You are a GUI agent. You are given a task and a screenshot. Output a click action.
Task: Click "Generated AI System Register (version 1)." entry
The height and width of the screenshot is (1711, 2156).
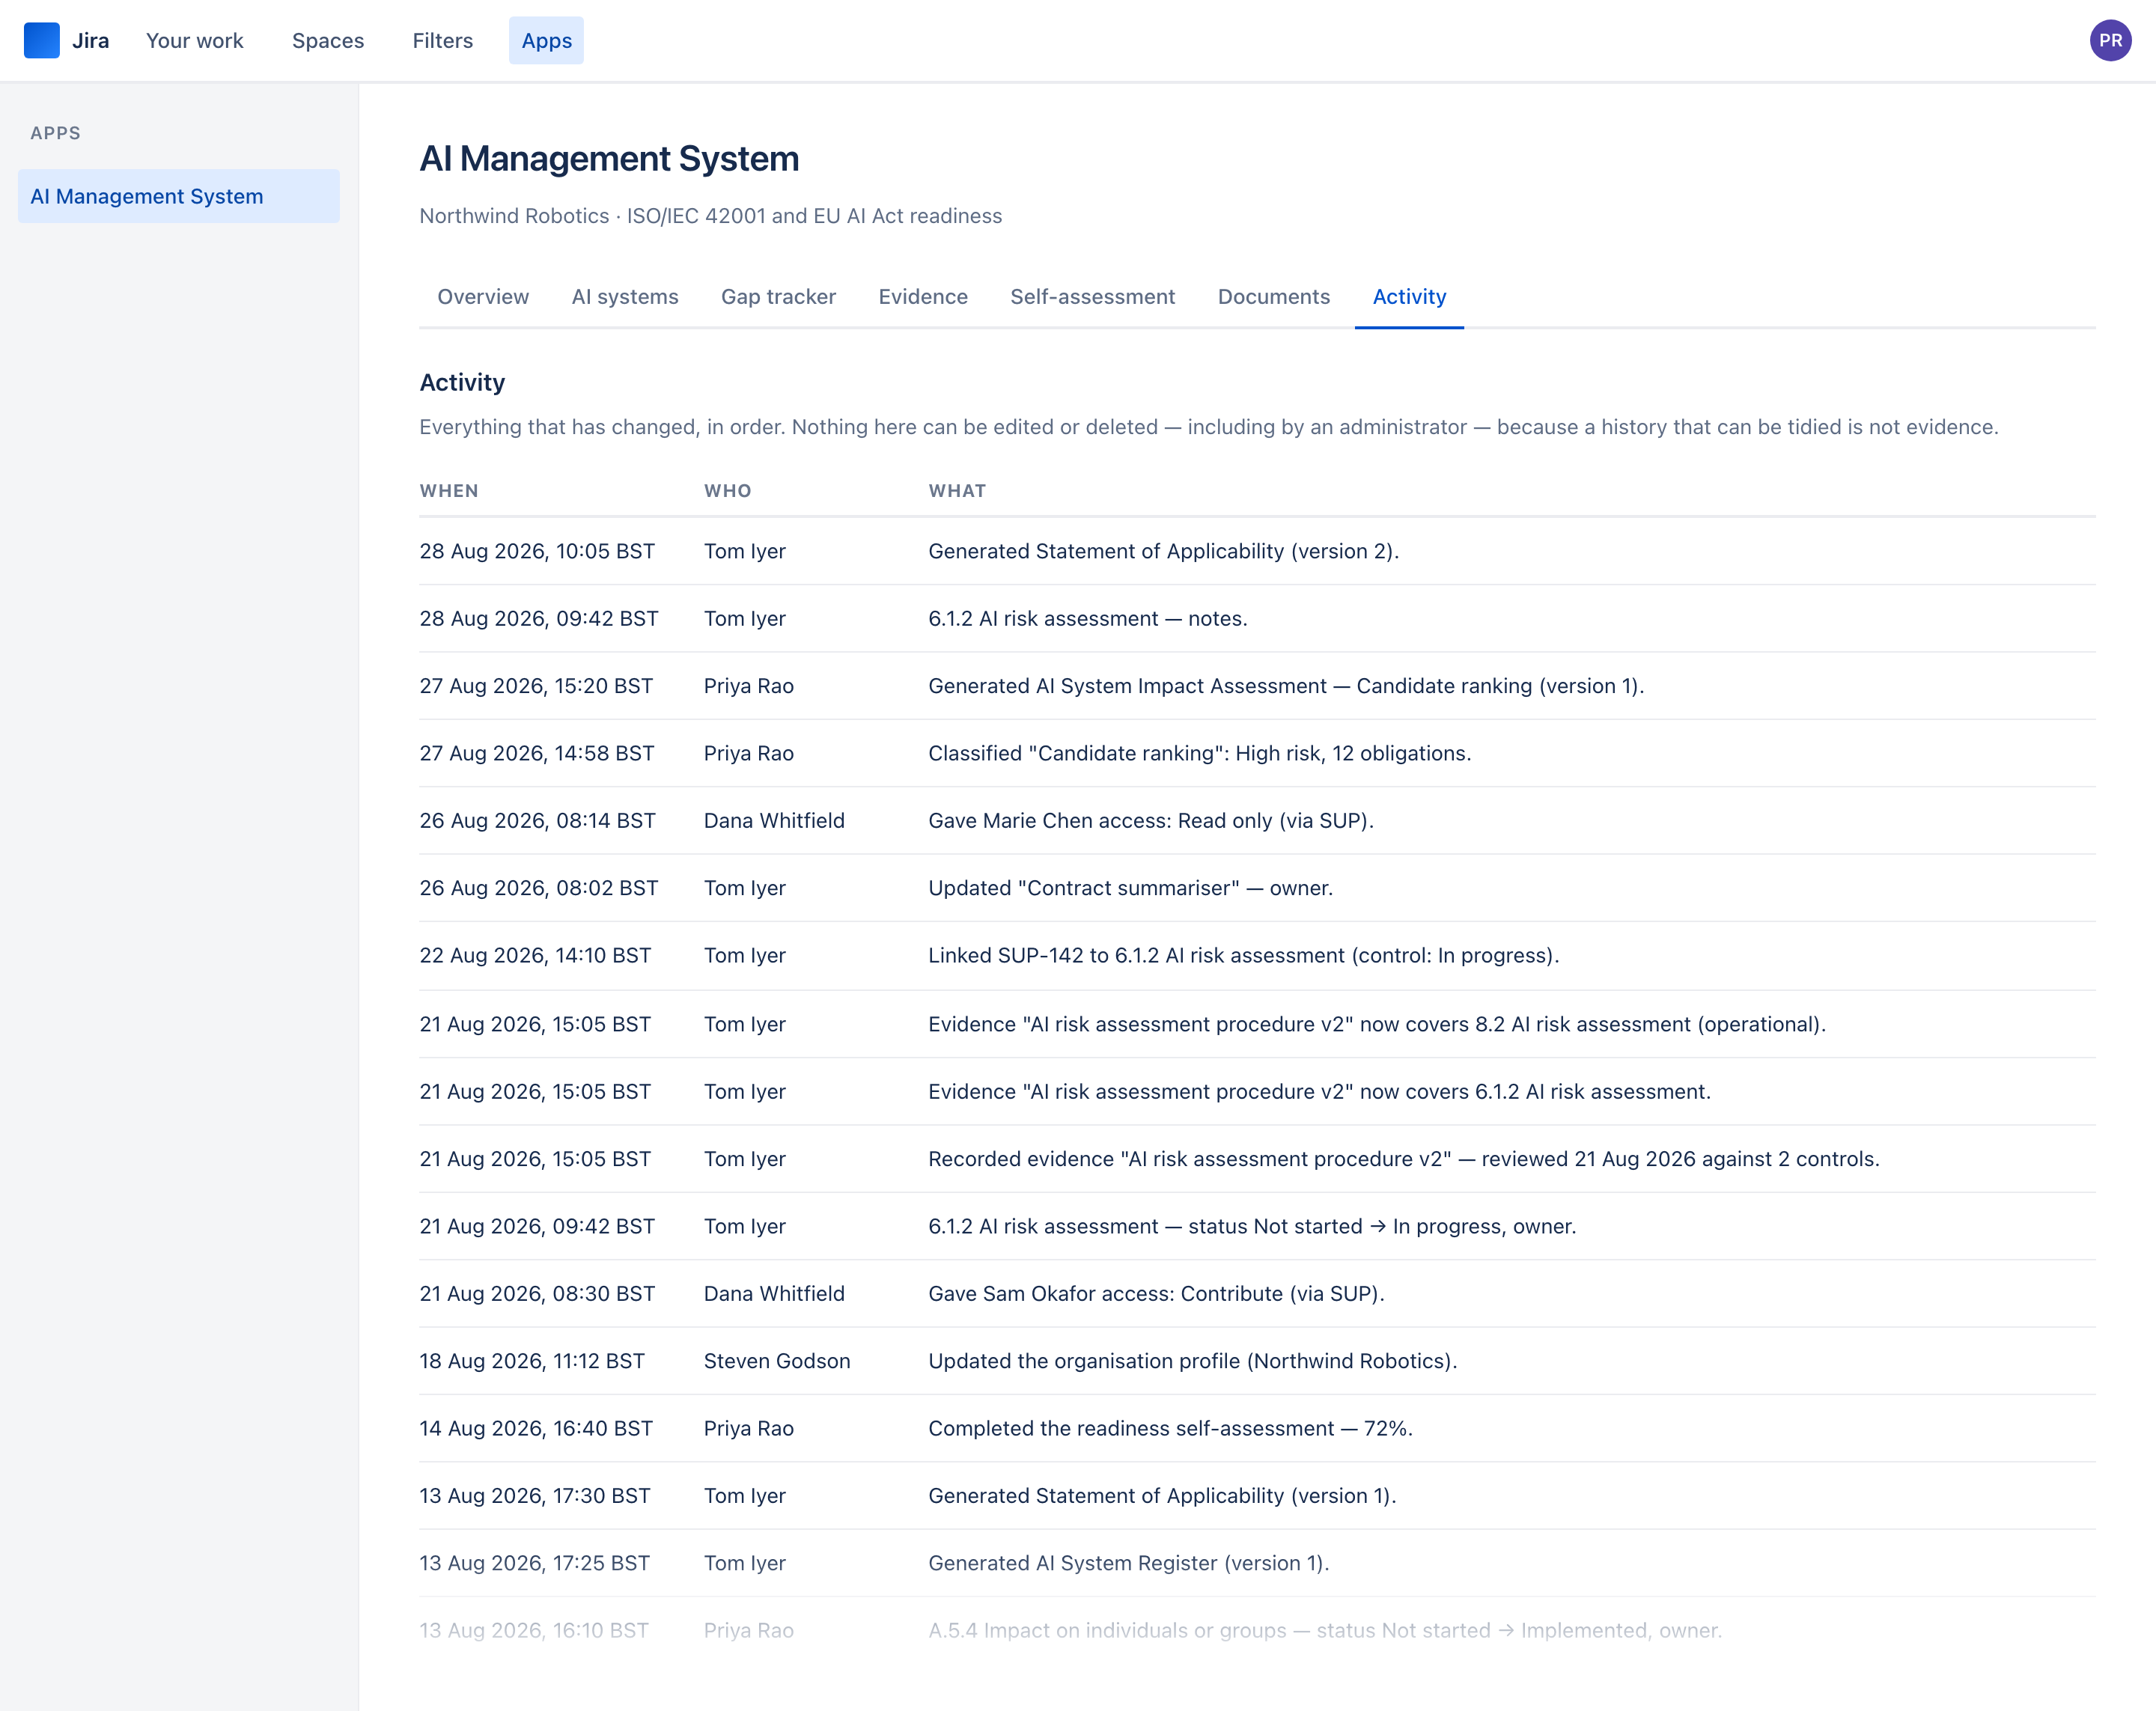click(x=1129, y=1563)
